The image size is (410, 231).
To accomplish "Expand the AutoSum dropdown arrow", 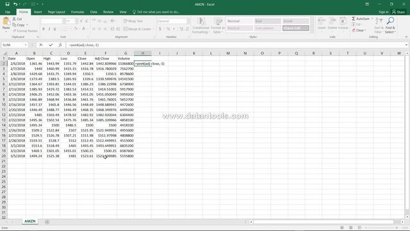I will click(x=372, y=19).
